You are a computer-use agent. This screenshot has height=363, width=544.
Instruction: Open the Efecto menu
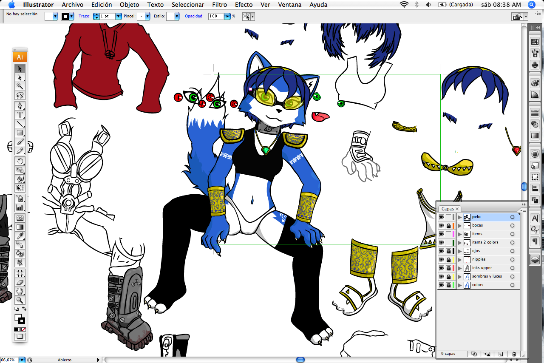point(244,5)
